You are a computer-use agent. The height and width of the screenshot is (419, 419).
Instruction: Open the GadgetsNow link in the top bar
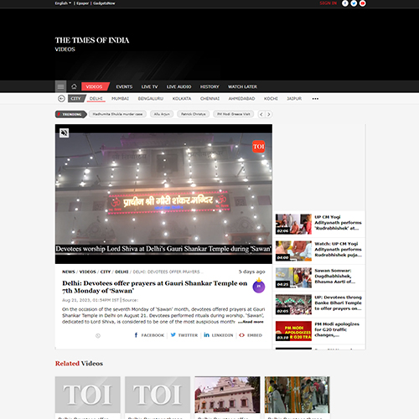[x=104, y=3]
